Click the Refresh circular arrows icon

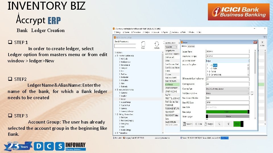pos(157,44)
